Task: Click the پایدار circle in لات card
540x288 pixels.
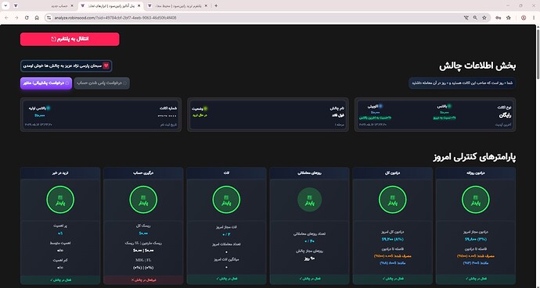Action: (x=226, y=200)
